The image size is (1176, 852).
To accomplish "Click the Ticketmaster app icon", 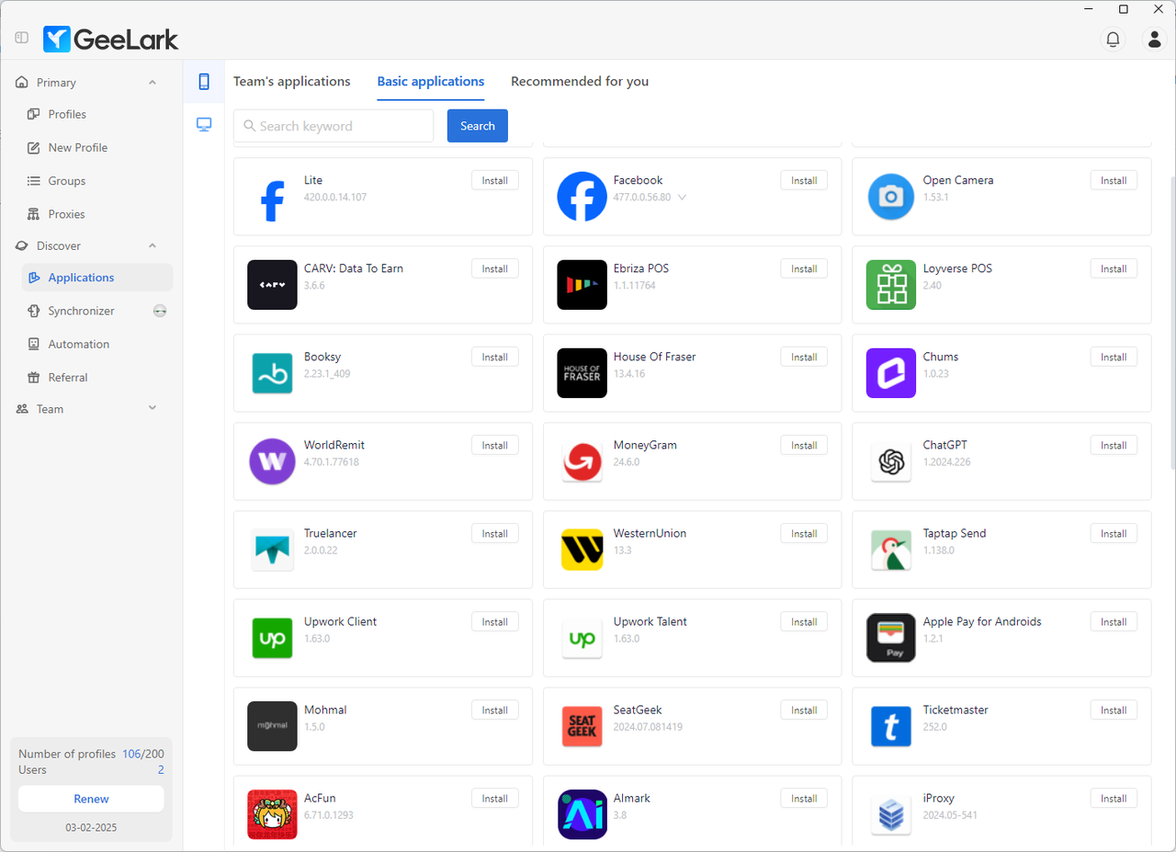I will (x=891, y=726).
